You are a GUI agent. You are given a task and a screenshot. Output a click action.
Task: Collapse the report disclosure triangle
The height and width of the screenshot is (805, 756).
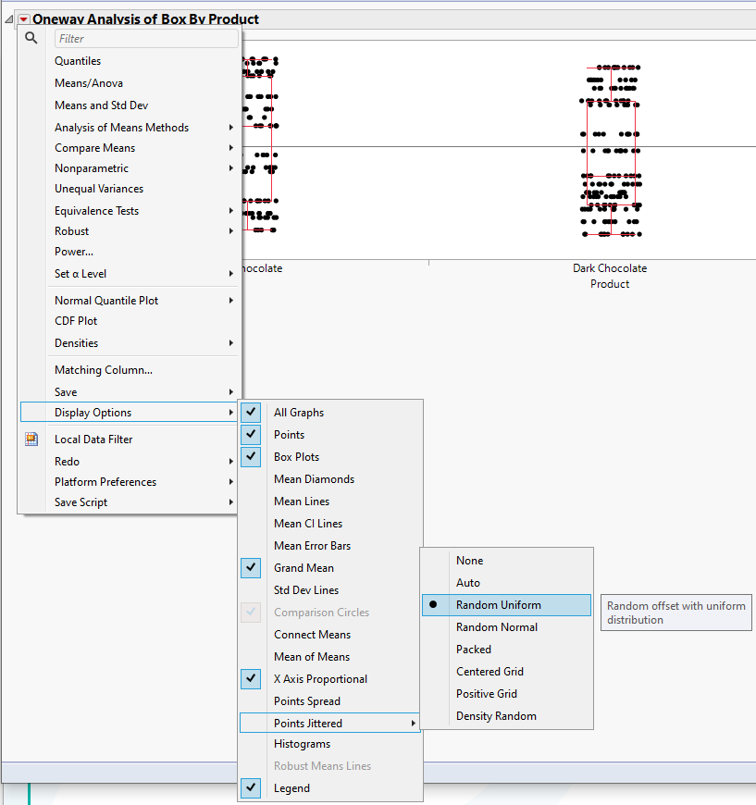pos(7,18)
